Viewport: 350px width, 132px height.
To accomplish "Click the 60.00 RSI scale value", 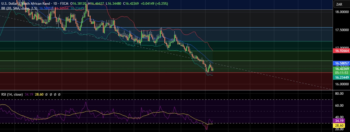I will pyautogui.click(x=339, y=105).
